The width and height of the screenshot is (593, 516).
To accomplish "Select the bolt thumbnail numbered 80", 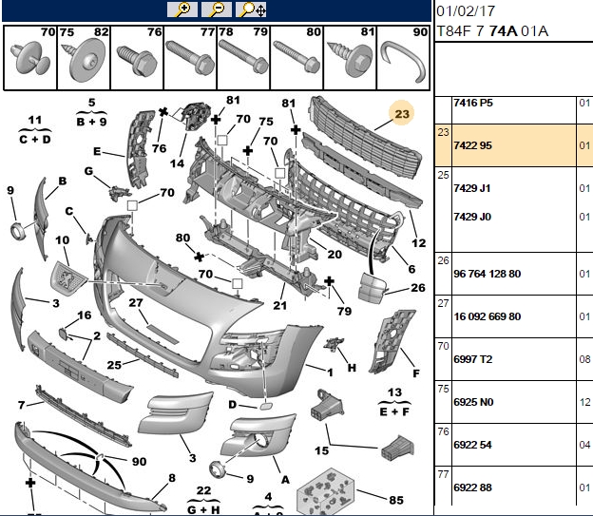I will click(297, 58).
